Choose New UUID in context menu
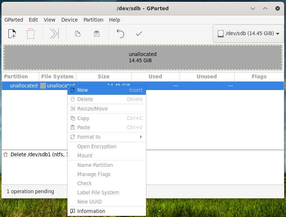 pyautogui.click(x=107, y=202)
